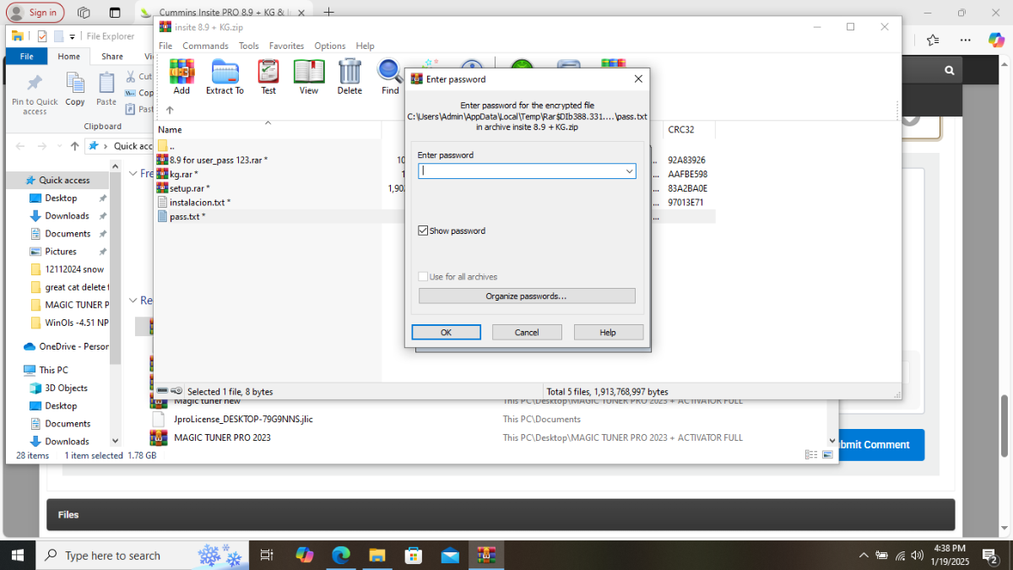The height and width of the screenshot is (570, 1013).
Task: Toggle the Use for all archives checkbox
Action: pos(423,277)
